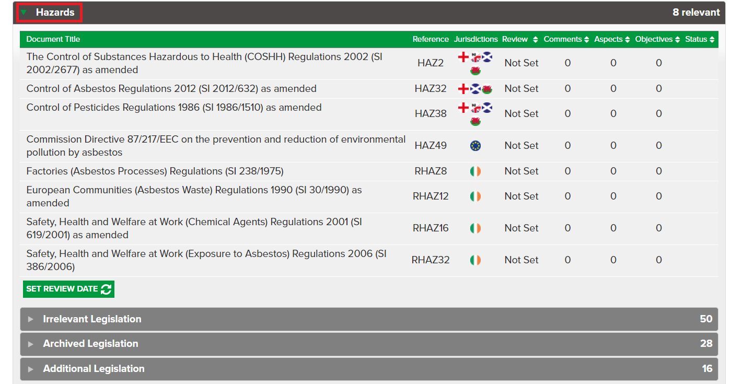Sort by the Aspects column
This screenshot has height=384, width=731.
[x=612, y=39]
